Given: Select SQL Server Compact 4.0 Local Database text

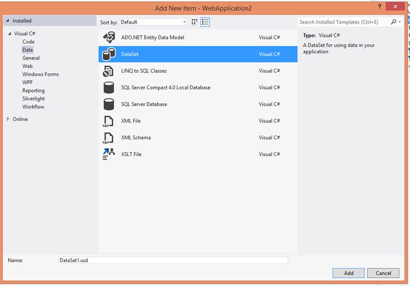Looking at the screenshot, I should (x=166, y=88).
